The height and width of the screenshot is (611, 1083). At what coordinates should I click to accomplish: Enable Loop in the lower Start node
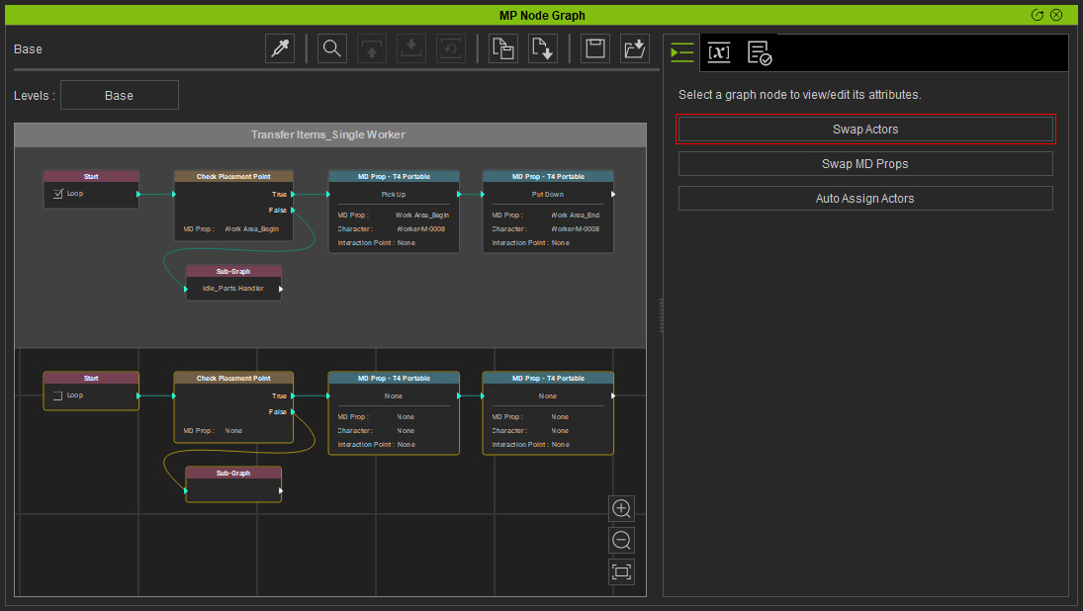pyautogui.click(x=58, y=395)
